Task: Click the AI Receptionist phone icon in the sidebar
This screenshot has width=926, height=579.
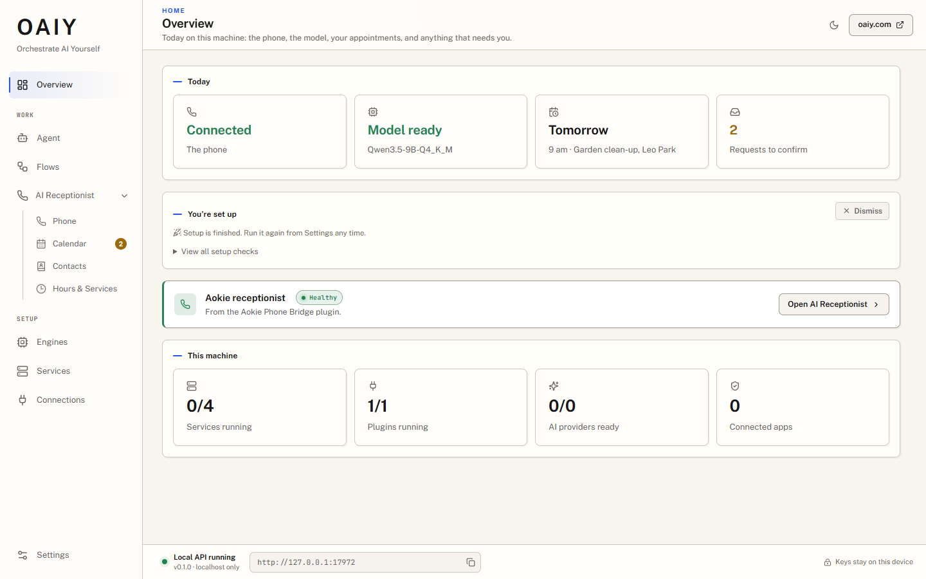Action: (23, 196)
